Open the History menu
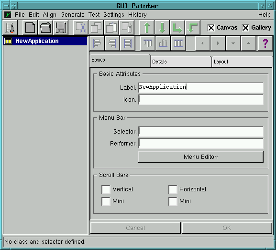Screen dimensions: 276x250 point(137,15)
